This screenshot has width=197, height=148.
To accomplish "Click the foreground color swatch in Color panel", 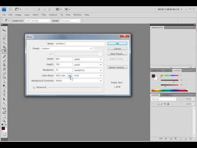I will pos(153,76).
